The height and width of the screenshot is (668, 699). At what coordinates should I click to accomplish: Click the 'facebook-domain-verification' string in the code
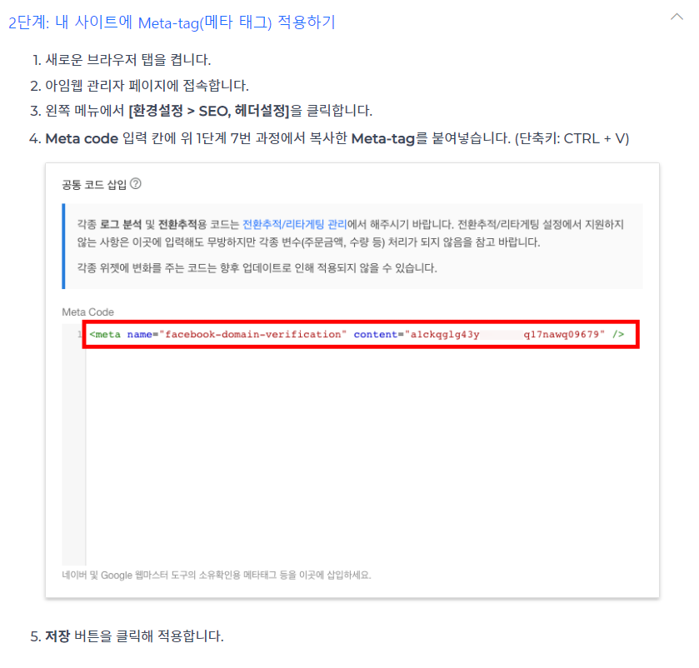point(252,334)
